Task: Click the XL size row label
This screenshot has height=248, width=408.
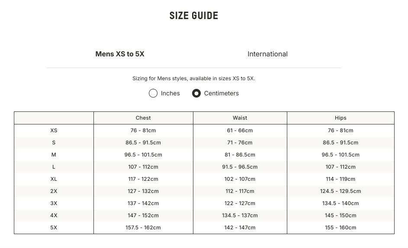Action: (54, 179)
